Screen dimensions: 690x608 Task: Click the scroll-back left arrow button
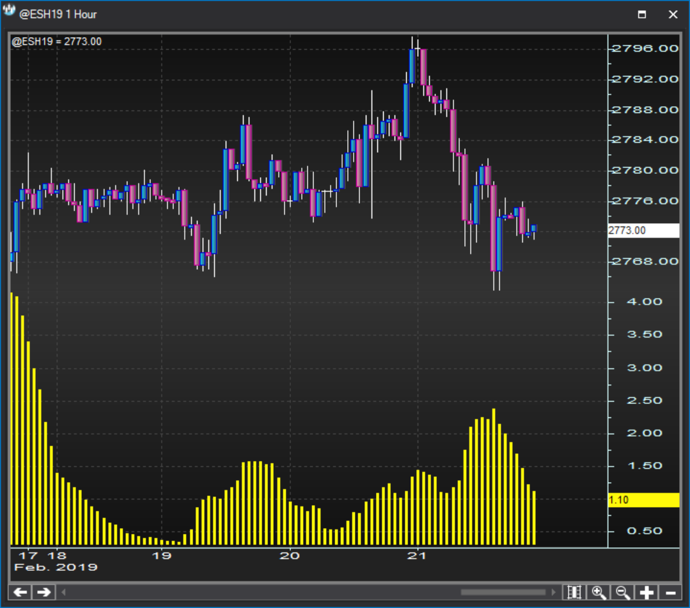point(20,592)
